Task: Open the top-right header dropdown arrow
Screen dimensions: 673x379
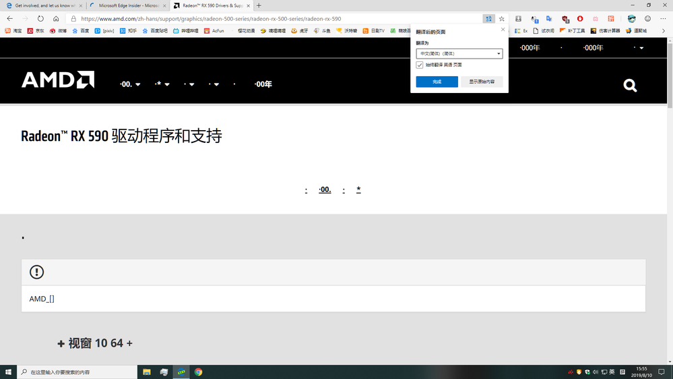Action: [x=641, y=48]
